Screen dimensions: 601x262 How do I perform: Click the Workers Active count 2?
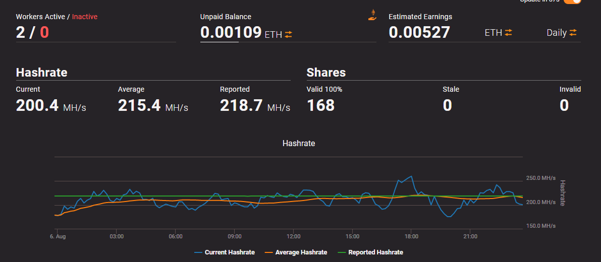coord(20,33)
